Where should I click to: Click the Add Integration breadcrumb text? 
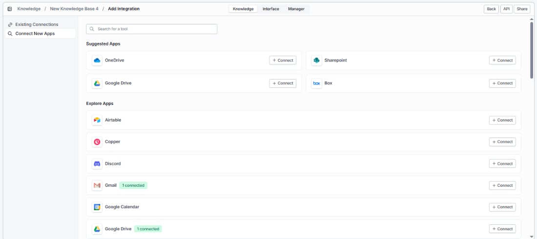(124, 9)
